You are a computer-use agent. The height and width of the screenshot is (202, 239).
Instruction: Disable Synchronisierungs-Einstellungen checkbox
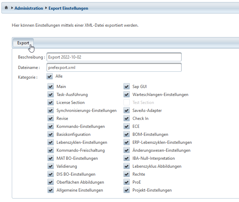tap(51, 111)
